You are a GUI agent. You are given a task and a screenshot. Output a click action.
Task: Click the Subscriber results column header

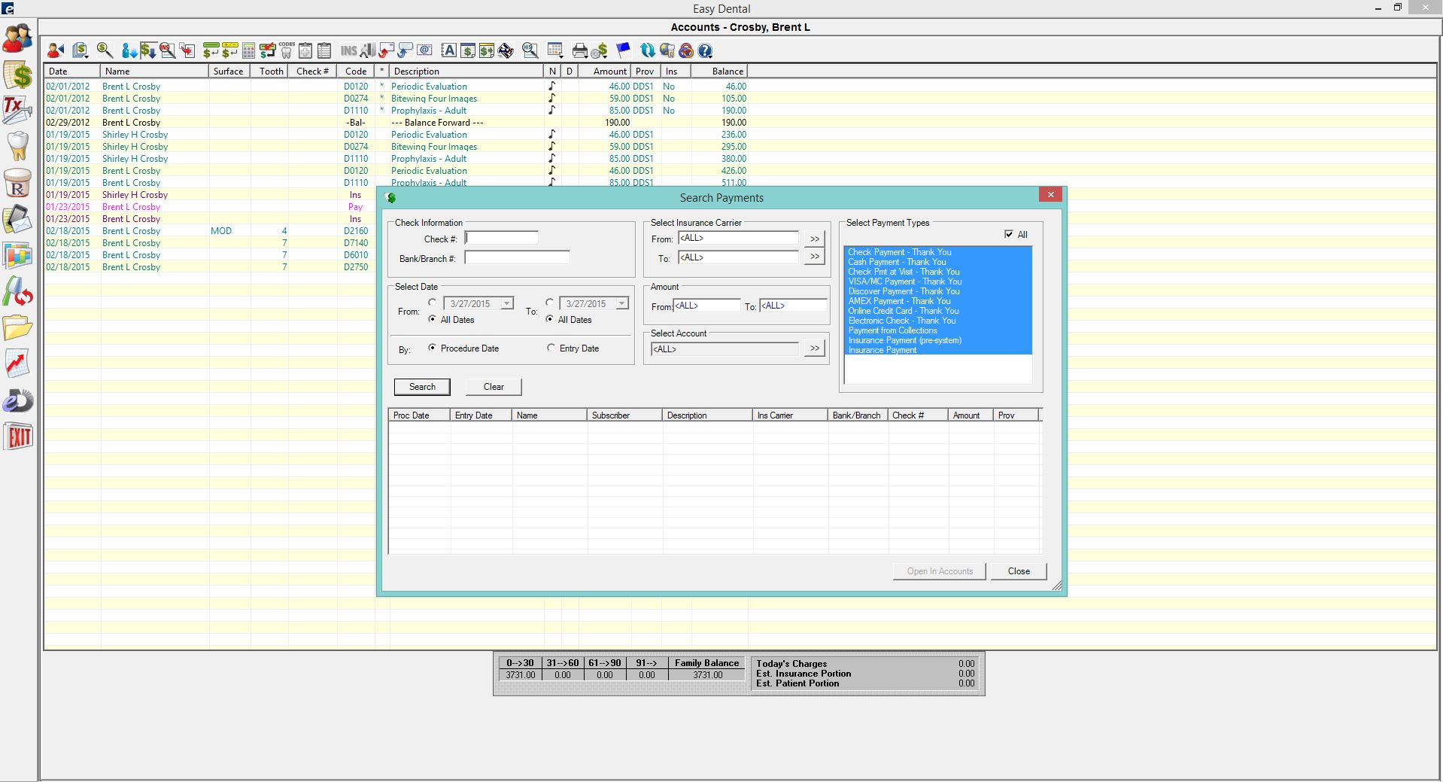(624, 415)
